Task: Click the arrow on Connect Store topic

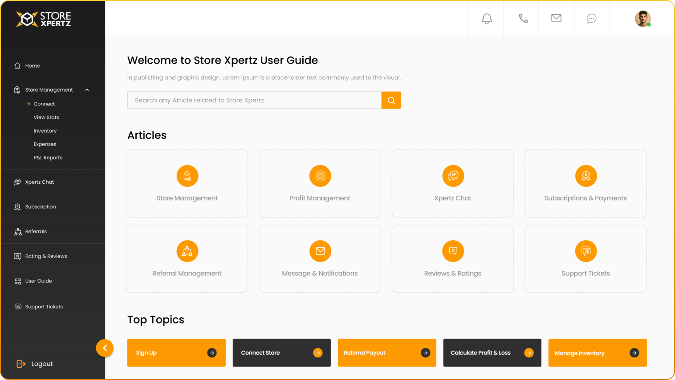Action: [318, 353]
